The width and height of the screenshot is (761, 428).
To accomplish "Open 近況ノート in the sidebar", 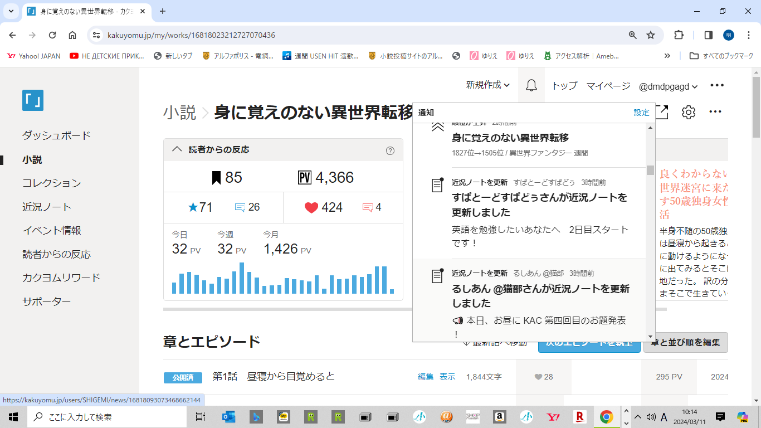I will point(47,207).
